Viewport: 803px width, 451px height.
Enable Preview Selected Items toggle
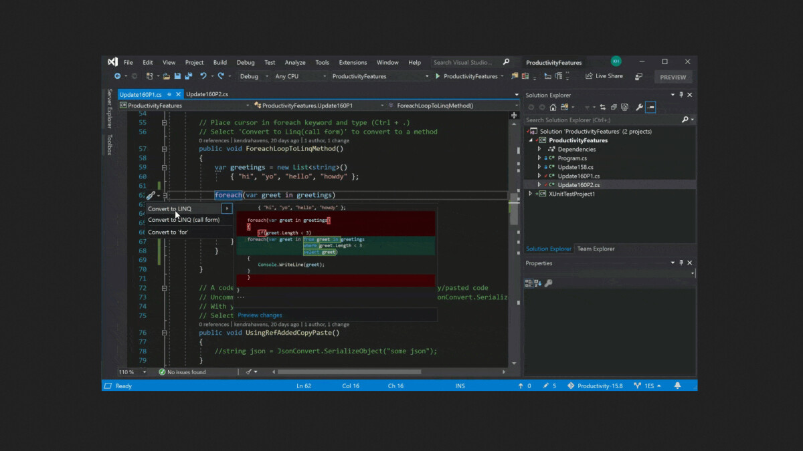[x=650, y=106]
